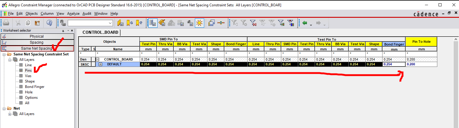
Task: Go to previous bookmark icon
Action: pyautogui.click(x=139, y=23)
